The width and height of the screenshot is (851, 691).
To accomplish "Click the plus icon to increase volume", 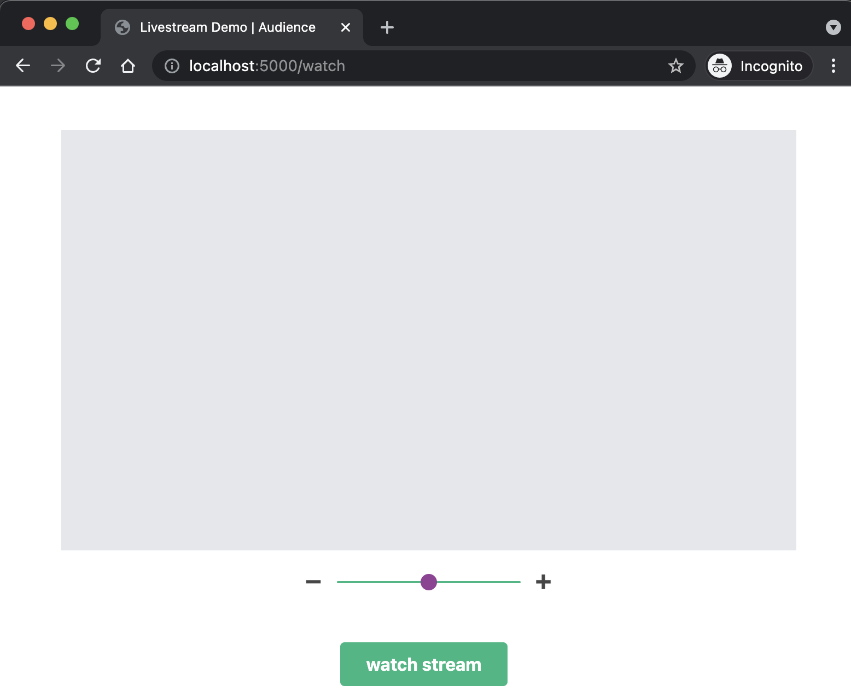I will click(543, 582).
